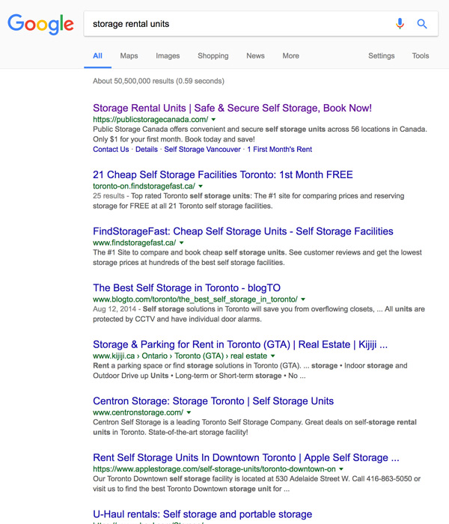Open the Contact Us sitelink
The image size is (449, 524).
pos(111,150)
